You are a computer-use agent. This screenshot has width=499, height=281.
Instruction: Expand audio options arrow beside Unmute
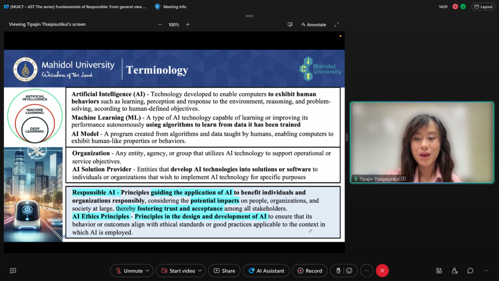click(148, 271)
